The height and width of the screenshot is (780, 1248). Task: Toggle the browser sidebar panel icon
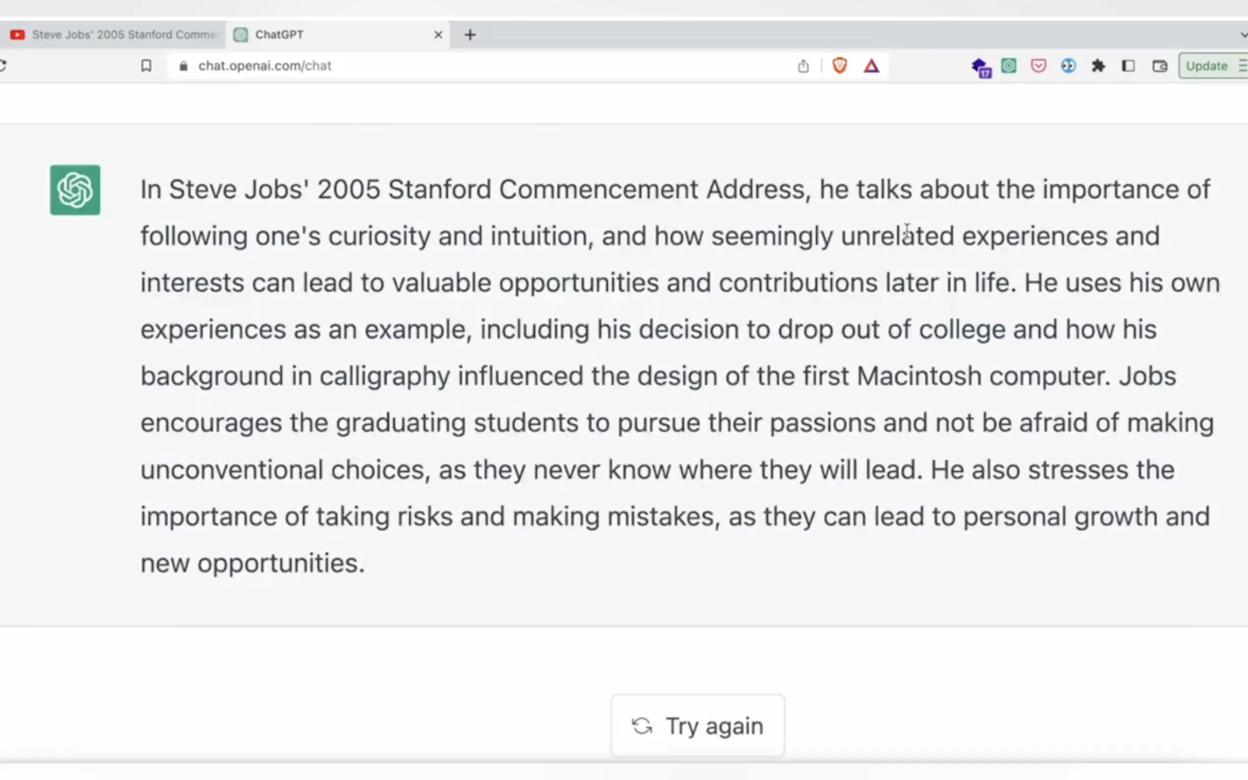(x=1128, y=66)
